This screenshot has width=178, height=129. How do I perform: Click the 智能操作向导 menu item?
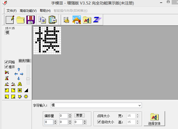point(70,11)
